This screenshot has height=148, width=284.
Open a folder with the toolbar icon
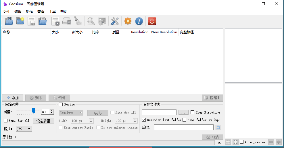pos(20,21)
